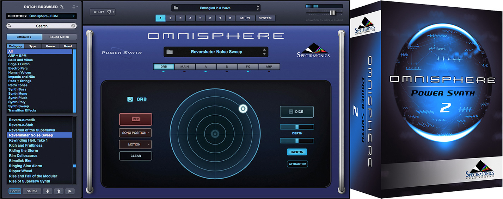Select the Synth Bass category
Image resolution: width=503 pixels, height=199 pixels.
pos(17,89)
